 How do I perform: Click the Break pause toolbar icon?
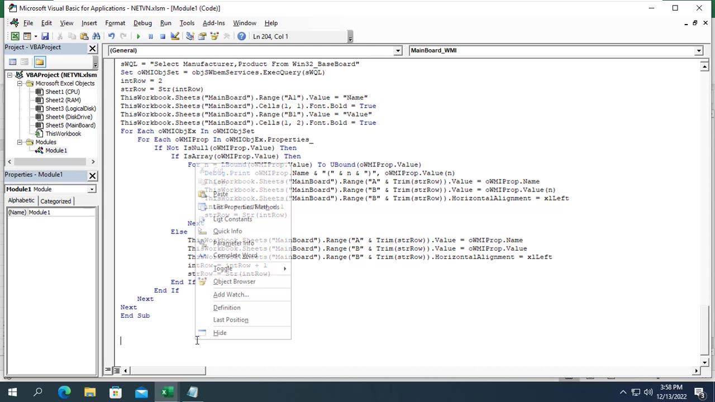tap(150, 36)
